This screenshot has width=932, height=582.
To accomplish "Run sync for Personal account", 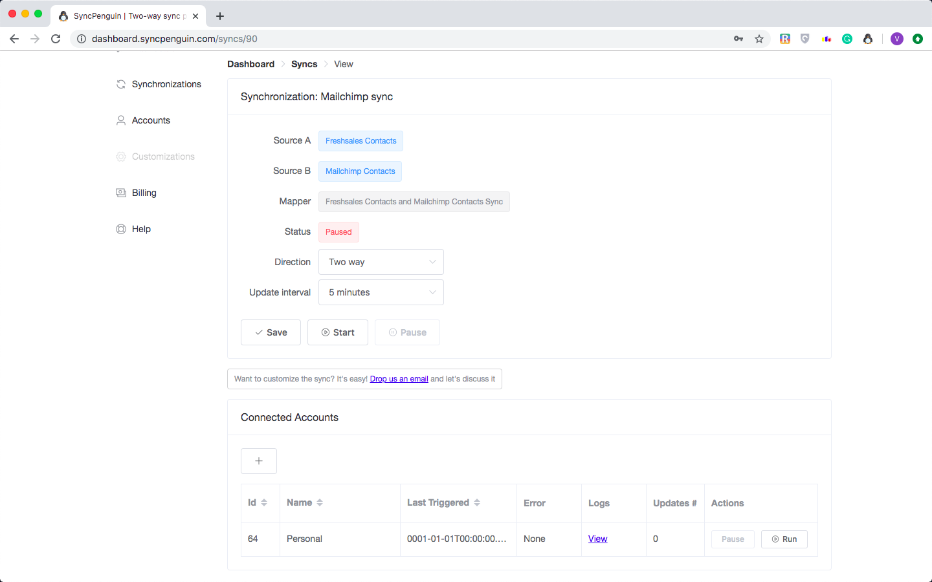I will click(x=784, y=539).
